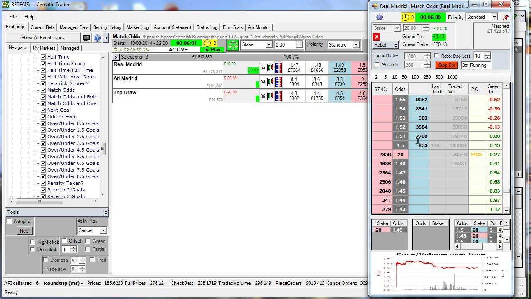Image resolution: width=531 pixels, height=299 pixels.
Task: Click the red X cancel bets icon
Action: pyautogui.click(x=377, y=37)
